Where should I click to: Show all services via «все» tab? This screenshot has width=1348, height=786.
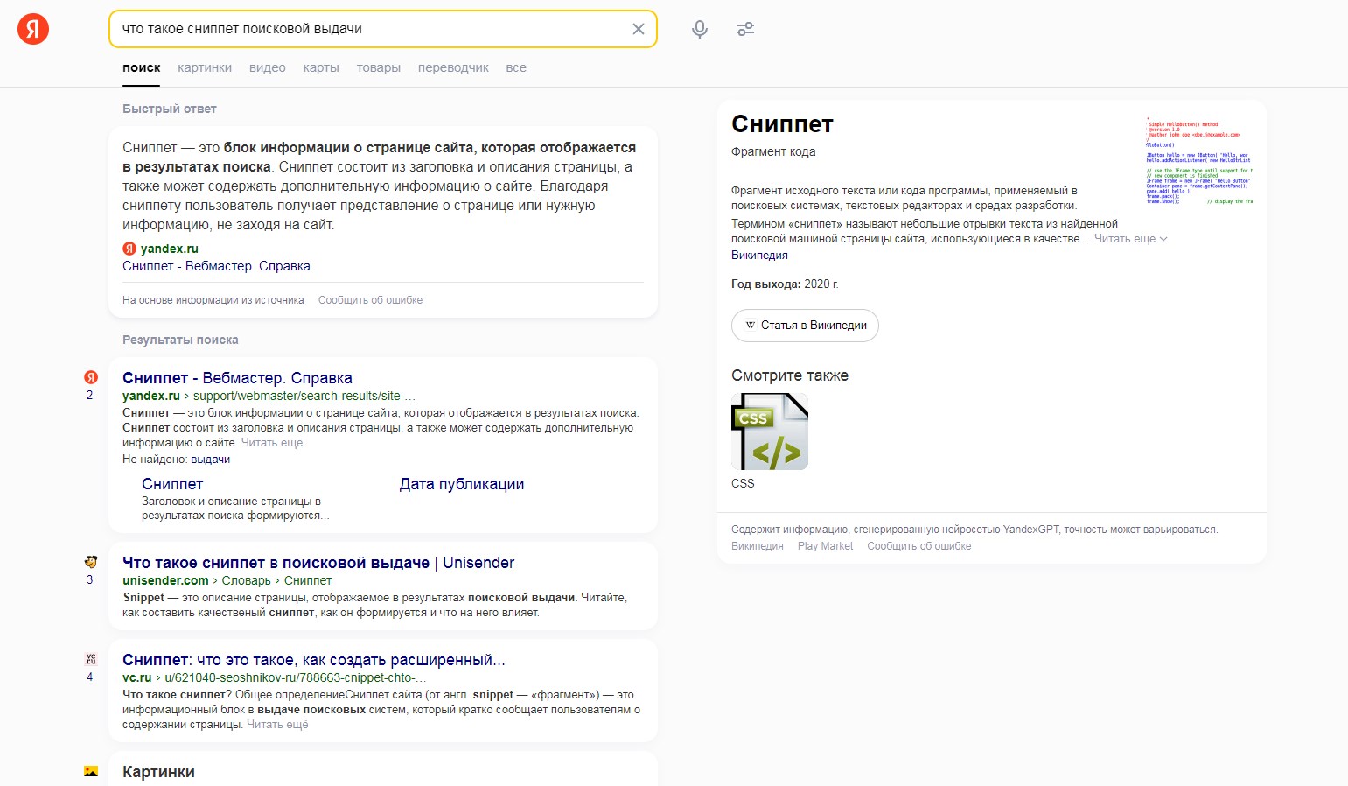(x=516, y=67)
